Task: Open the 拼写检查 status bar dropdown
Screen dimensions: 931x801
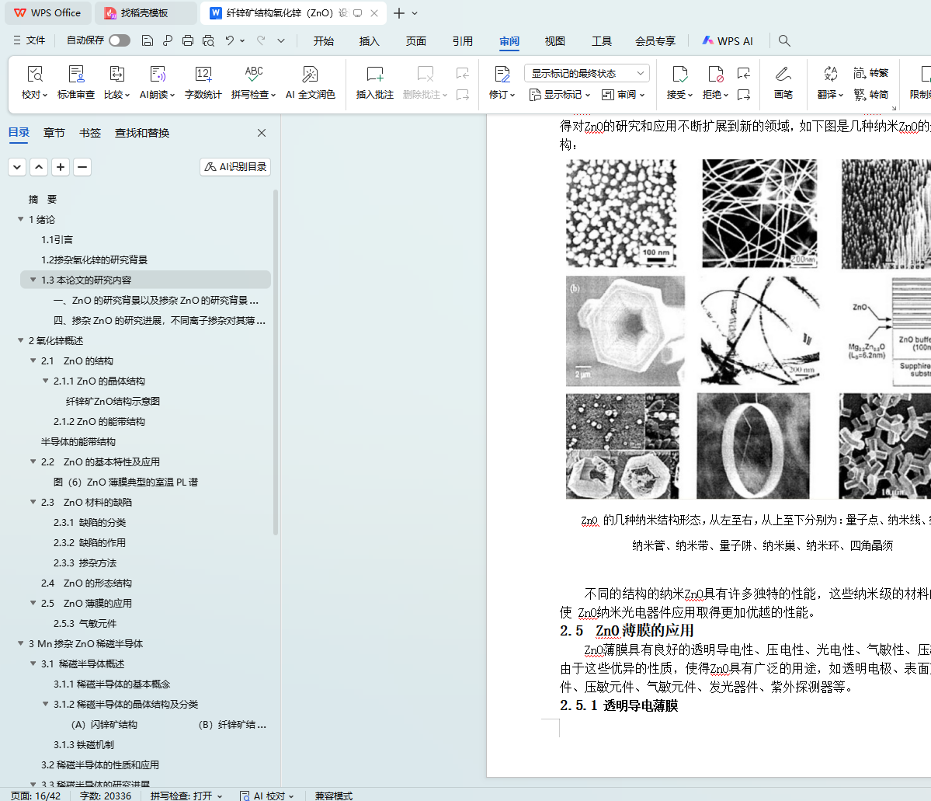Action: coord(186,796)
